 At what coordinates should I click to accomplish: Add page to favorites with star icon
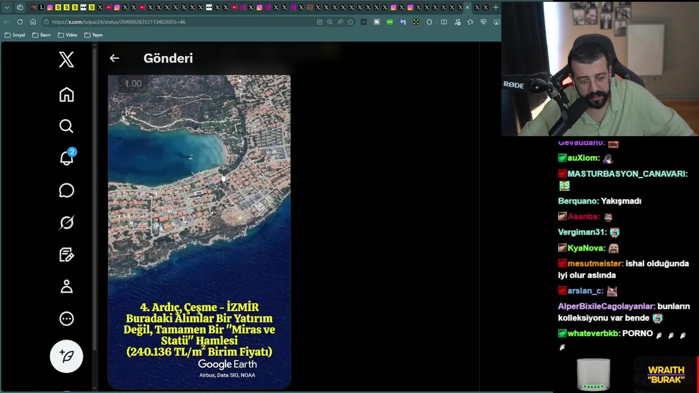351,22
